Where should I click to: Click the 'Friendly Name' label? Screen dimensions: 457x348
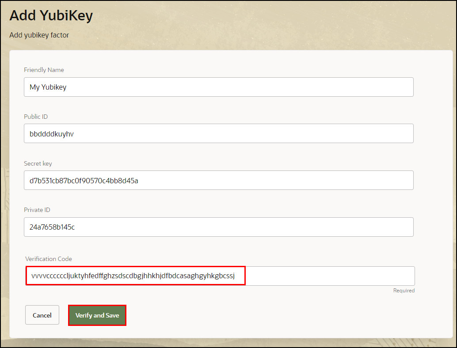tap(44, 70)
